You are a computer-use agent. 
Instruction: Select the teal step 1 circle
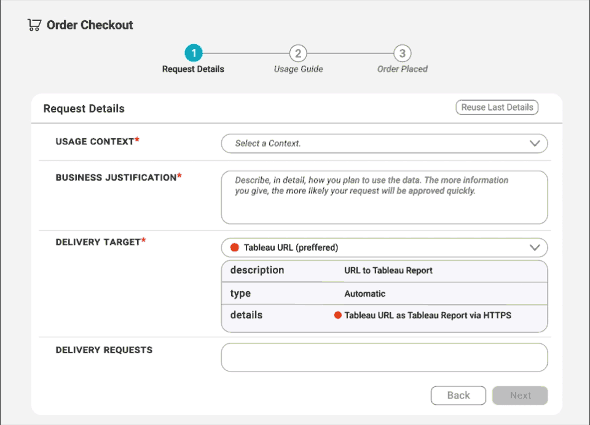tap(193, 53)
